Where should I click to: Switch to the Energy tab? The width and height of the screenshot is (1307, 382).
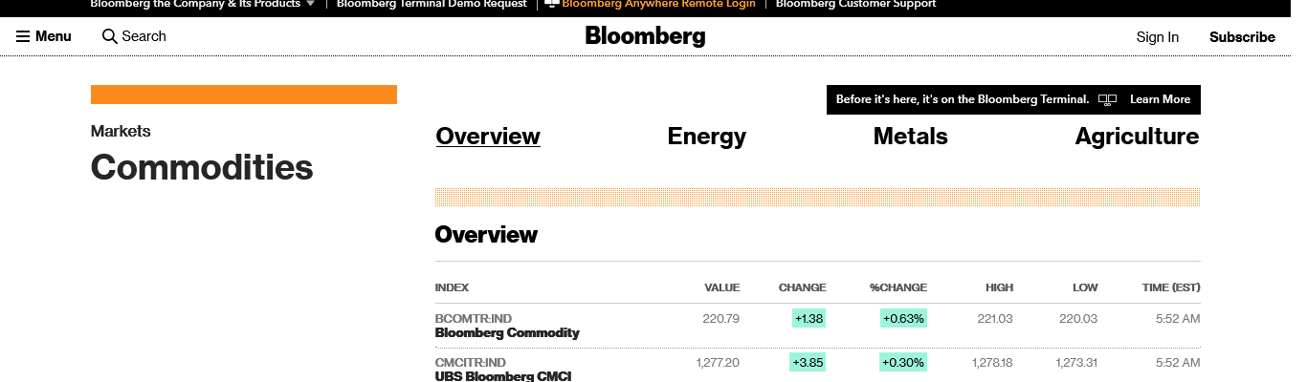[x=706, y=137]
